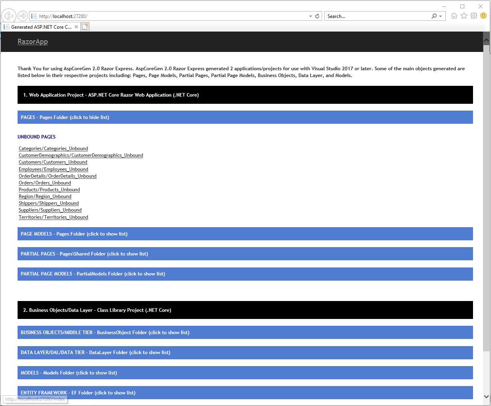Open Products/Products_Unbound link

(49, 190)
